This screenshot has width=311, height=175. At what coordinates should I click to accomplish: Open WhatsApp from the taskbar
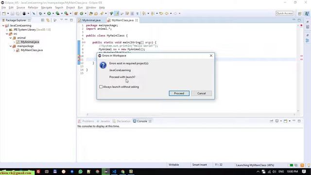click(x=80, y=172)
